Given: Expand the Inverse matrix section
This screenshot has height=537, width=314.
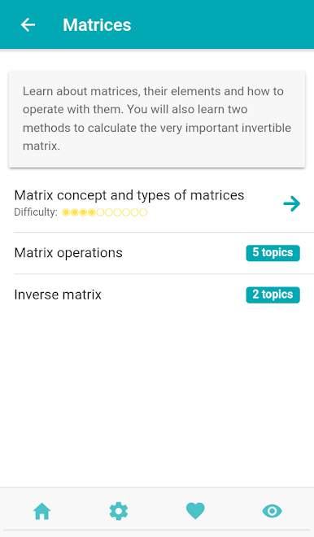Looking at the screenshot, I should [x=157, y=295].
